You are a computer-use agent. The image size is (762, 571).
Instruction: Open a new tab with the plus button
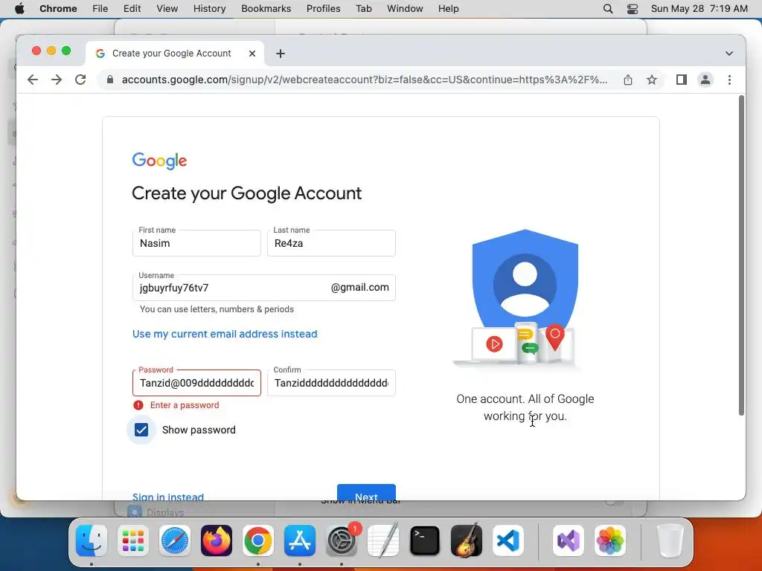(281, 54)
